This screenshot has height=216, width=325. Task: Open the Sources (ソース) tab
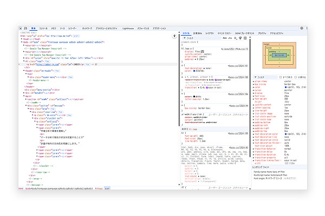(x=62, y=28)
